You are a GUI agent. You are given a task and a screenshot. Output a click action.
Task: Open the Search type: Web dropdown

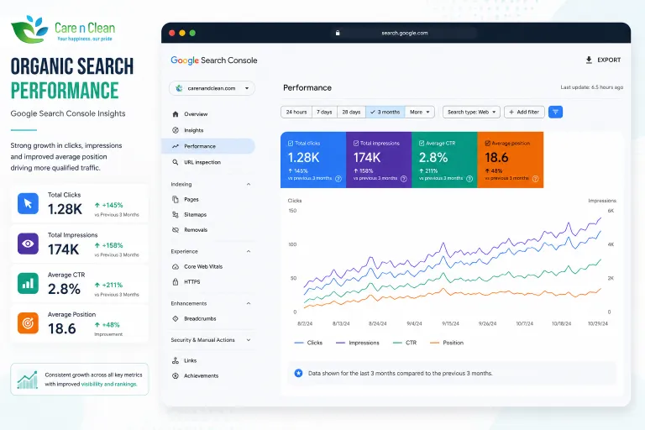[x=471, y=112]
